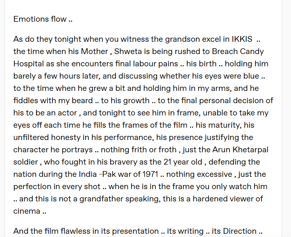Click the word 'blue'
Viewport: 291px width, 237px height.
(251, 76)
